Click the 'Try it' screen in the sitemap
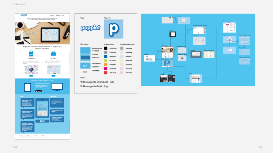Viewport: 273px width, 153px height. [167, 20]
